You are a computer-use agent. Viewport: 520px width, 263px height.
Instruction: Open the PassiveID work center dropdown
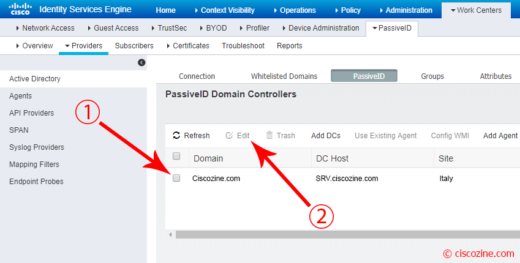point(391,28)
